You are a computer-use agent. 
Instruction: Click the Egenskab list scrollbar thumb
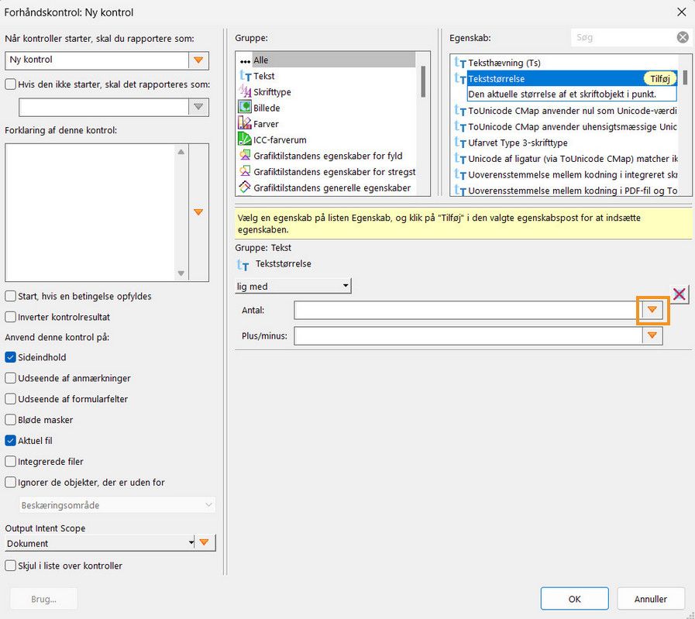coord(685,77)
